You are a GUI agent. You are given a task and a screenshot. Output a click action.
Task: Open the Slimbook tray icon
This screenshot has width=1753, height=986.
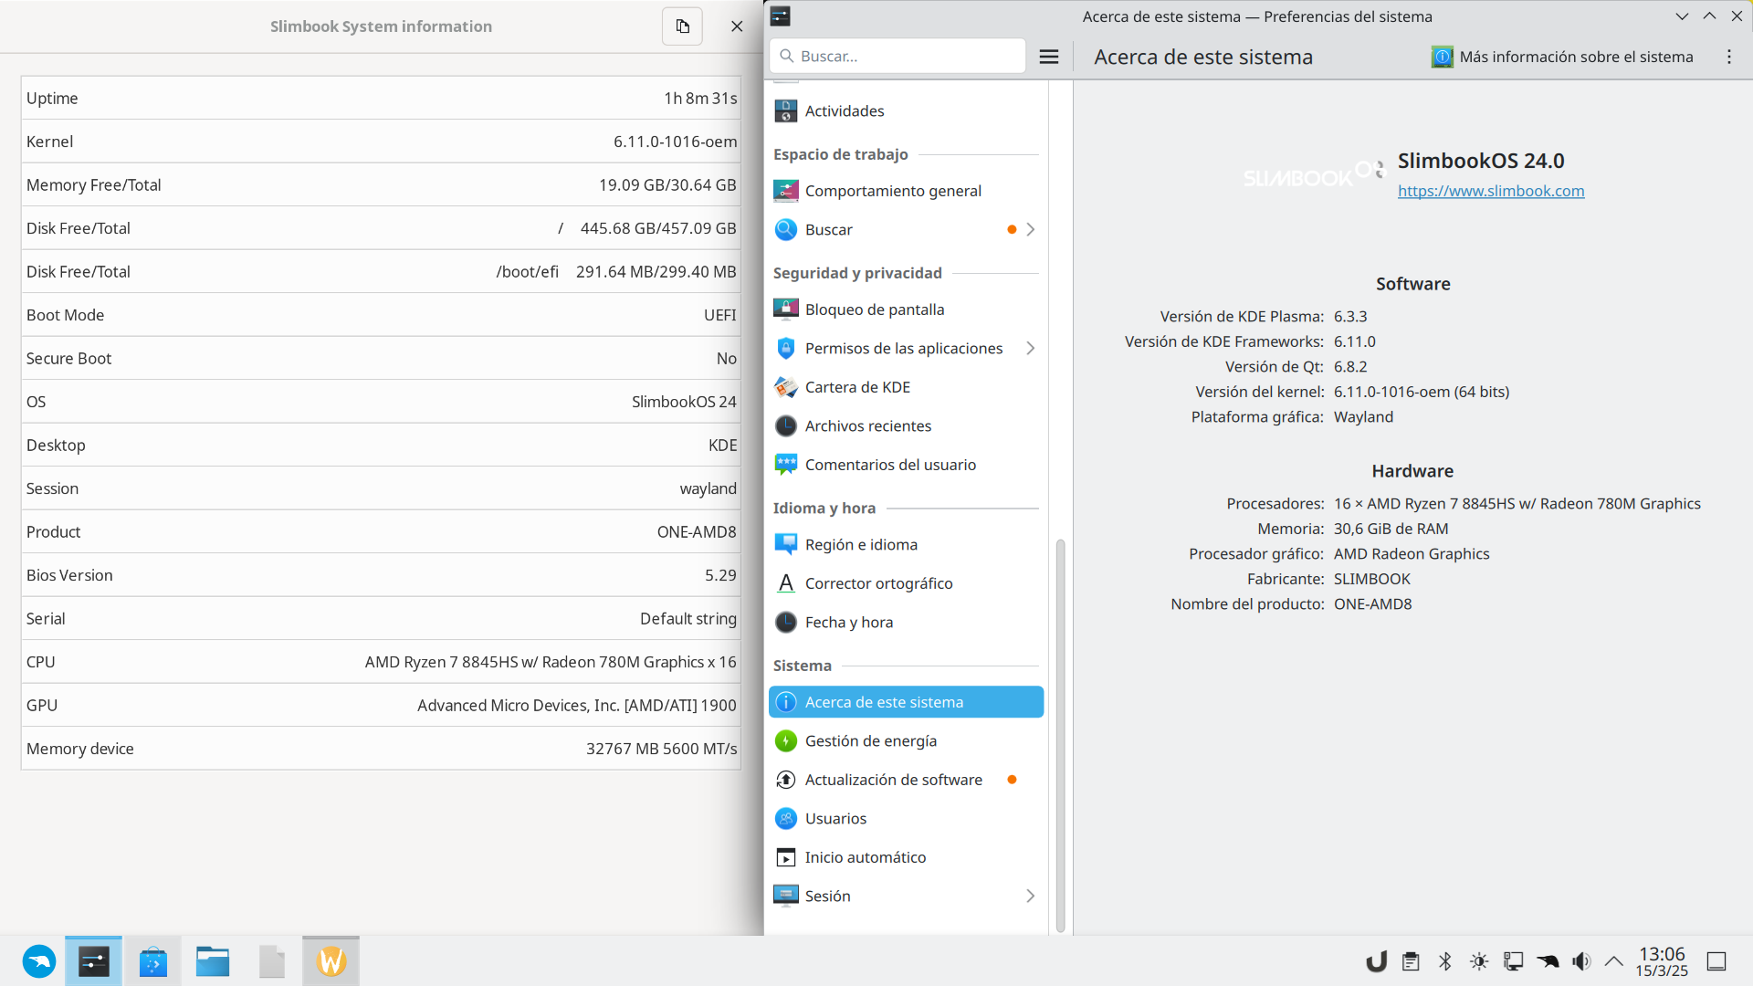coord(1548,961)
